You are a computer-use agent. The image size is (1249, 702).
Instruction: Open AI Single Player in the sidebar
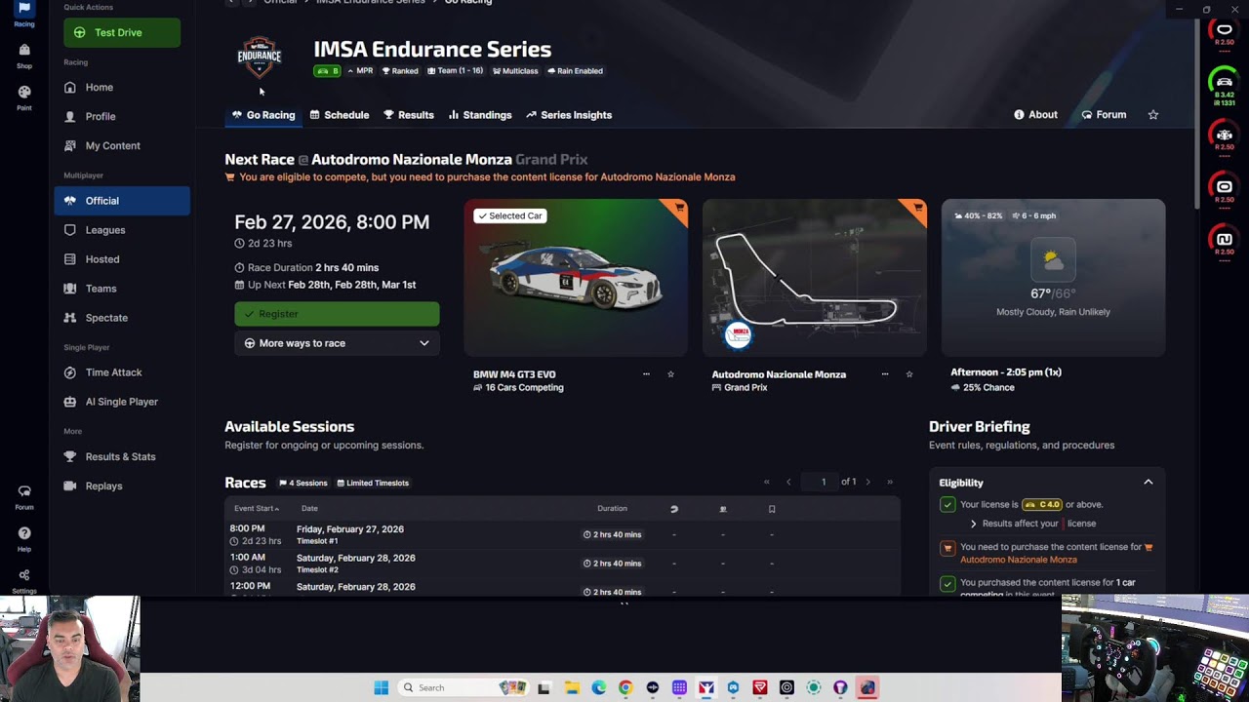click(x=122, y=402)
